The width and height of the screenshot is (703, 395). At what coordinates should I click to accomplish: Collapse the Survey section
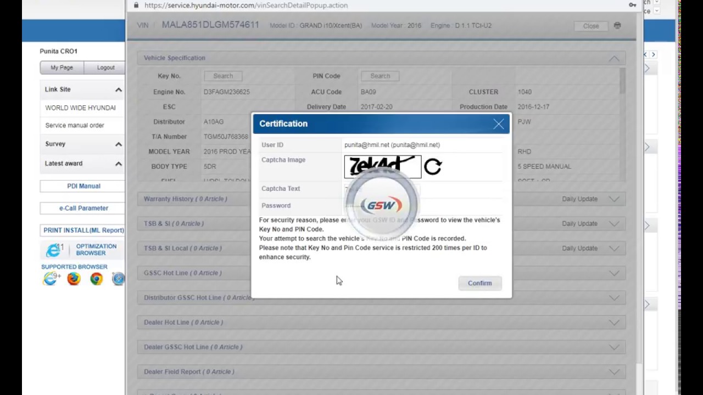click(118, 144)
